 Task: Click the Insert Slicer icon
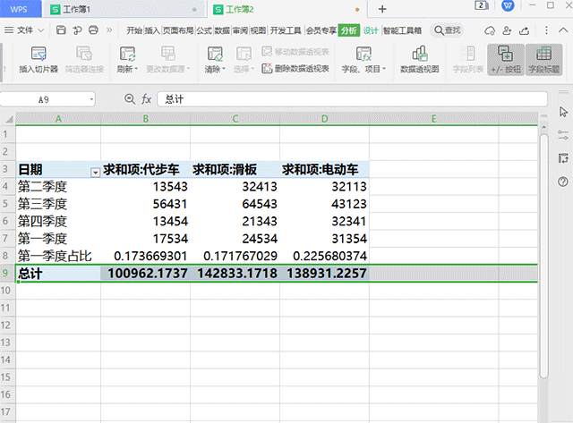(x=38, y=55)
